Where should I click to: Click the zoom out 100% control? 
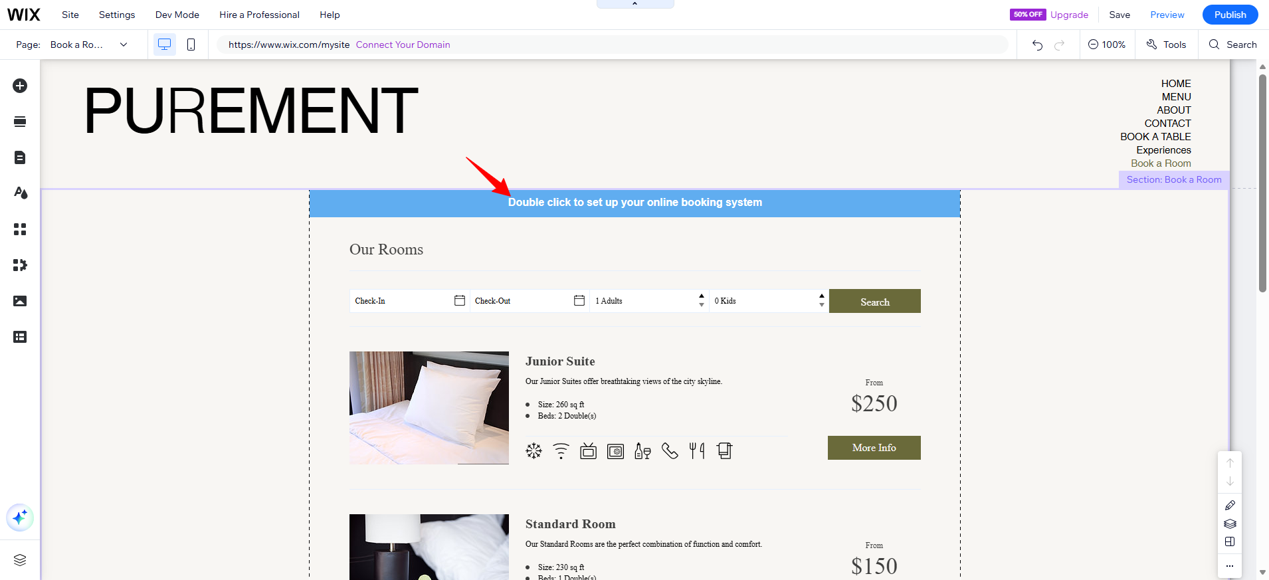[x=1107, y=45]
